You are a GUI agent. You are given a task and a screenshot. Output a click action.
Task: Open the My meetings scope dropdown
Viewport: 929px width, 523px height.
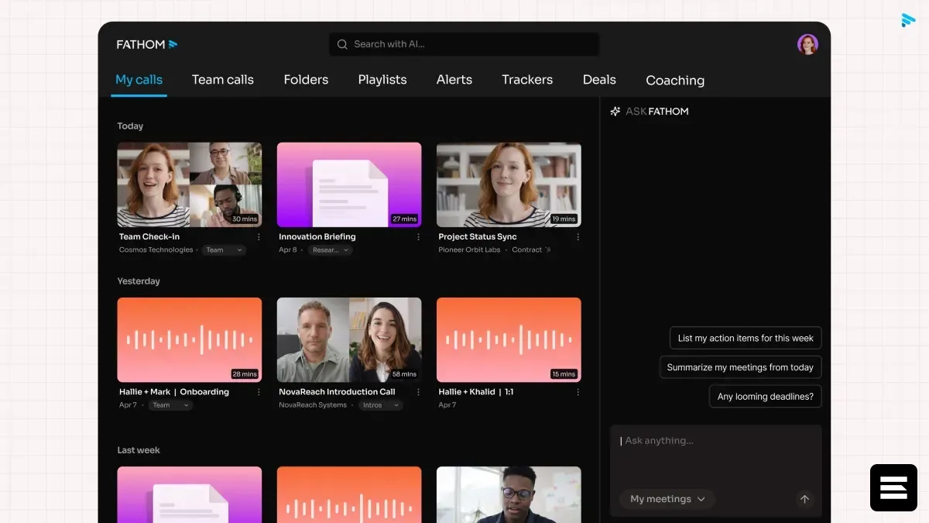[x=667, y=499]
